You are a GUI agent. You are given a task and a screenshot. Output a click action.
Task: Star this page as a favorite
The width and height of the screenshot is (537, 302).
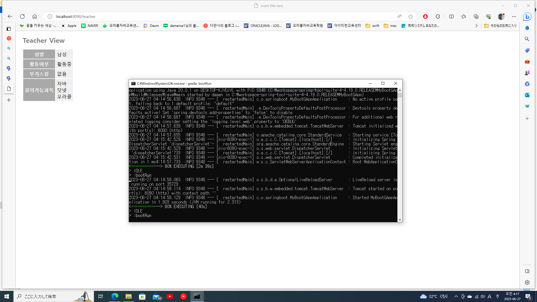click(x=410, y=16)
